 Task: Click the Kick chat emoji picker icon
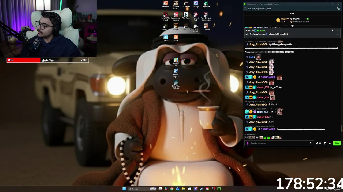[311, 143]
